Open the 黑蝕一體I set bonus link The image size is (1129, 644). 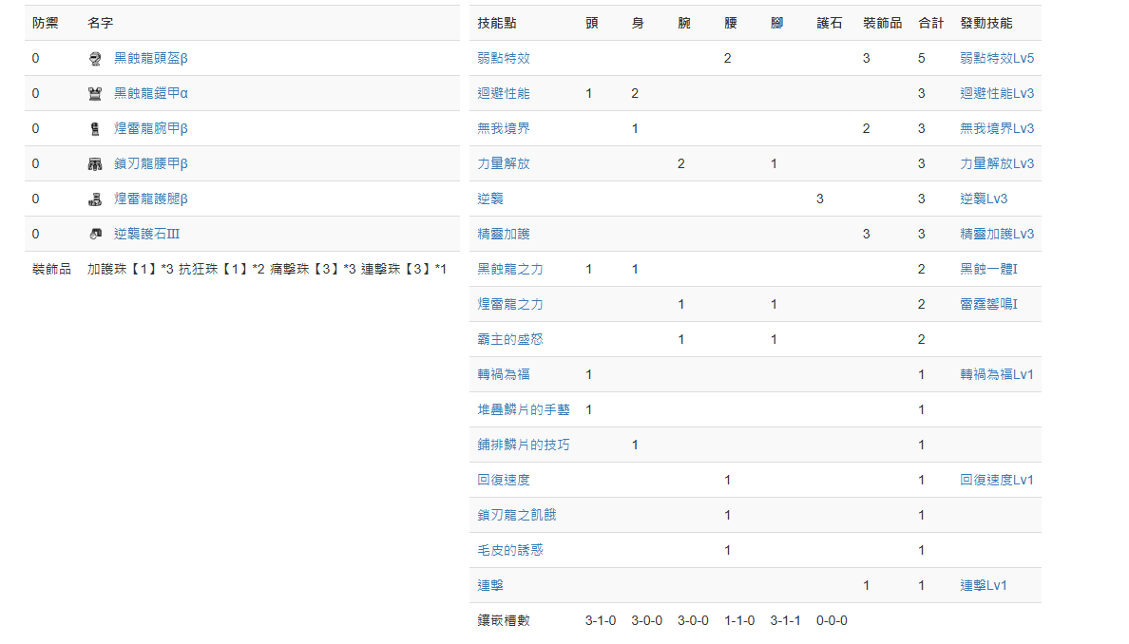click(x=988, y=269)
